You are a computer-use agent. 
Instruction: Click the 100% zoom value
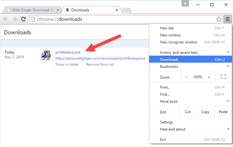pos(198,77)
